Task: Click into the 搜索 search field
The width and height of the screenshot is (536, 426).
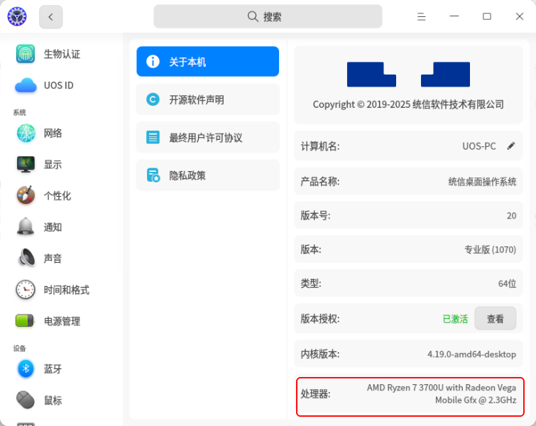Action: (268, 16)
